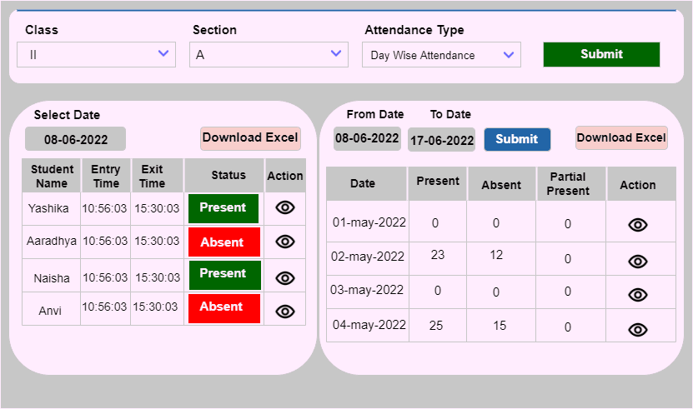Open 02-may-2022 row eye icon
This screenshot has width=693, height=409.
click(x=638, y=262)
